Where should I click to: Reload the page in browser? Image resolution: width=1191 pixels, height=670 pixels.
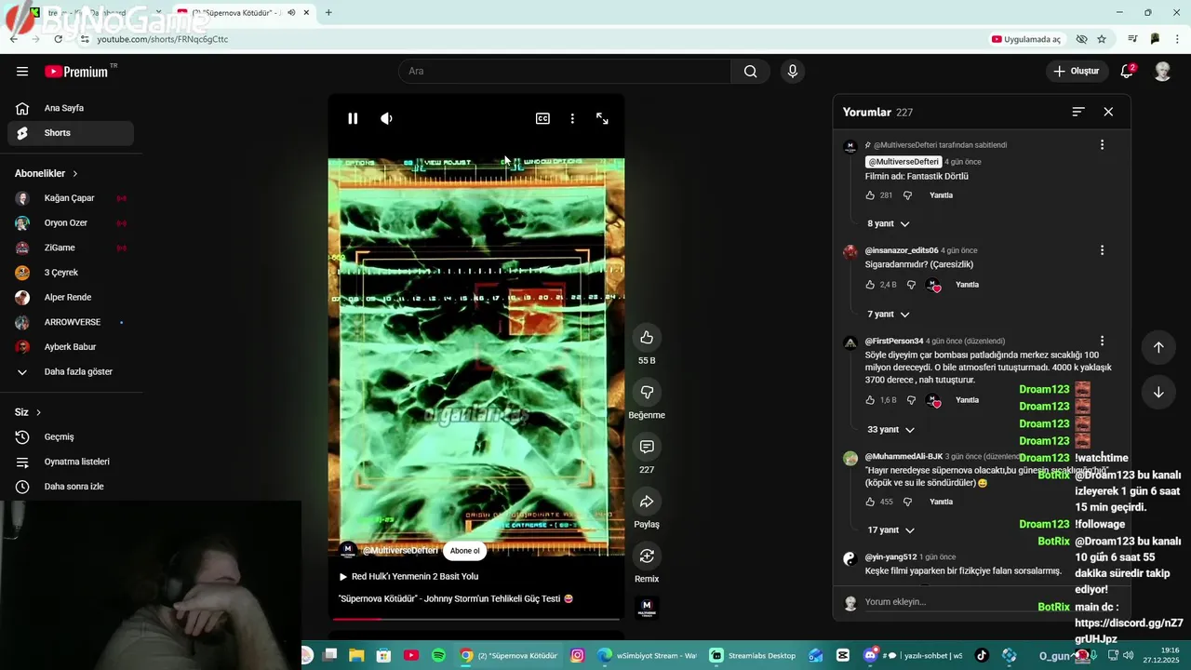click(x=58, y=39)
